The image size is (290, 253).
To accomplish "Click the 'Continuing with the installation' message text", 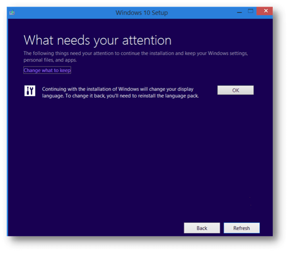I will [x=121, y=92].
